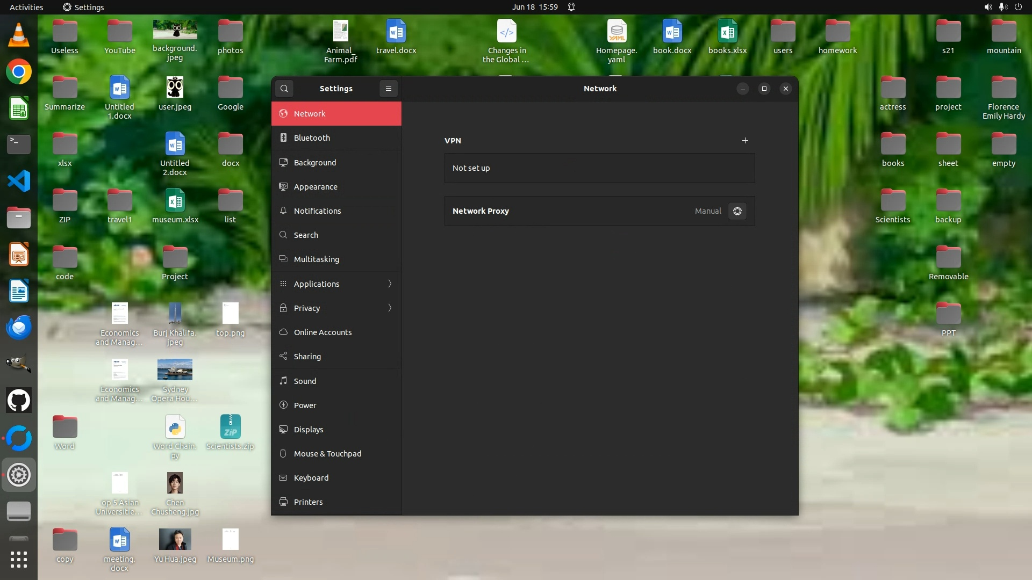Add a new VPN connection
The width and height of the screenshot is (1032, 580).
click(745, 141)
